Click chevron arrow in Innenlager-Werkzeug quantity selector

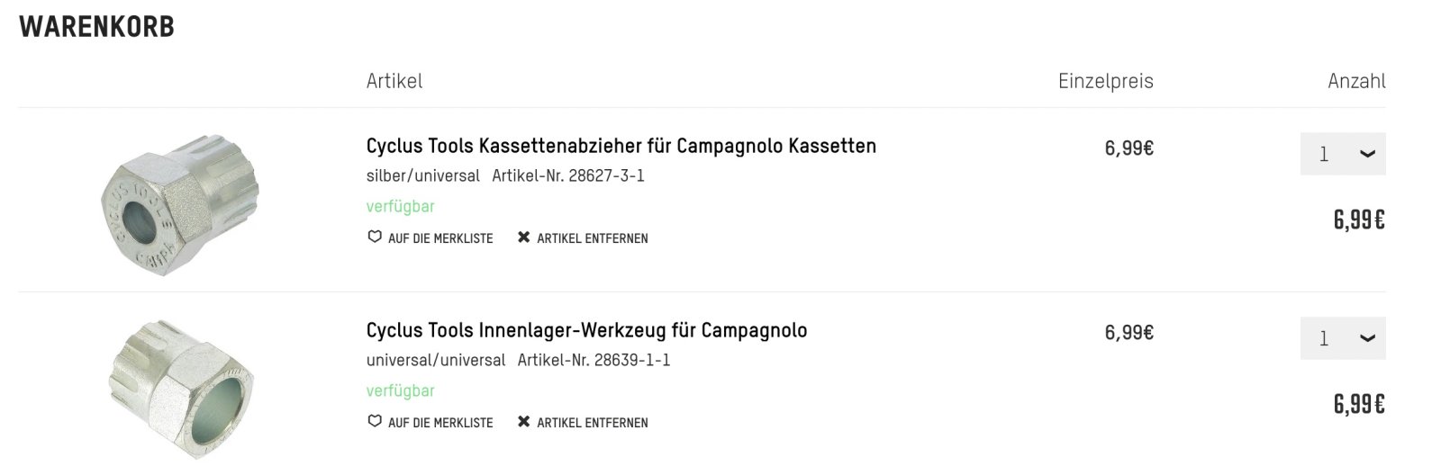(1367, 338)
